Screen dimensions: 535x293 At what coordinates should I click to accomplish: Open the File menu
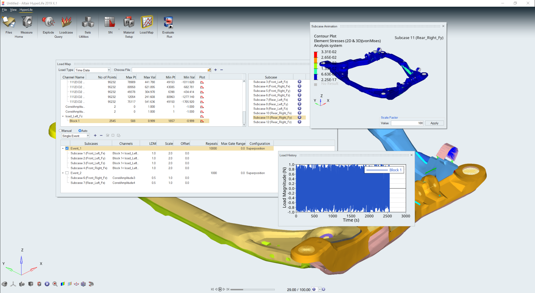pyautogui.click(x=4, y=10)
